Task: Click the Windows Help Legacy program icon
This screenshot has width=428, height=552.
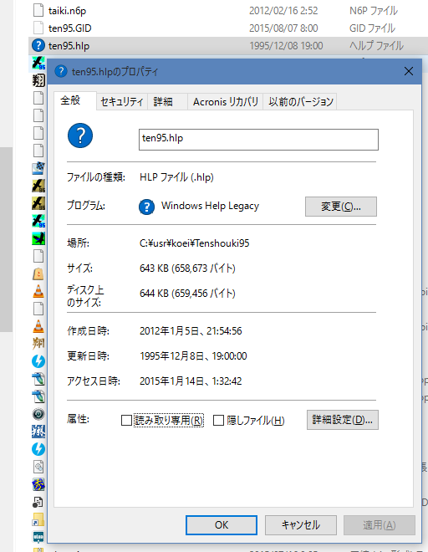Action: [x=146, y=207]
